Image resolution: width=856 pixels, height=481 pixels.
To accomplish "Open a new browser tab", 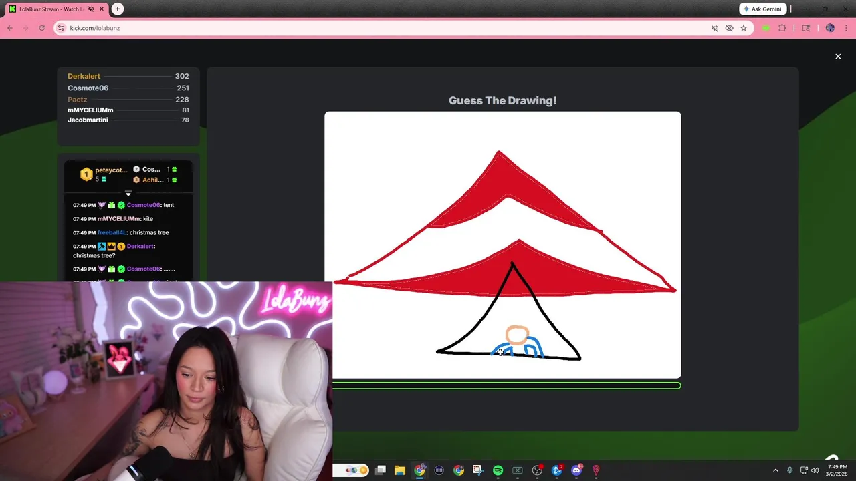I will pos(118,9).
